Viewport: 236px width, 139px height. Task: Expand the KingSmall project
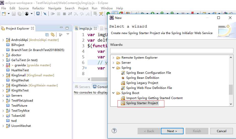point(3,75)
